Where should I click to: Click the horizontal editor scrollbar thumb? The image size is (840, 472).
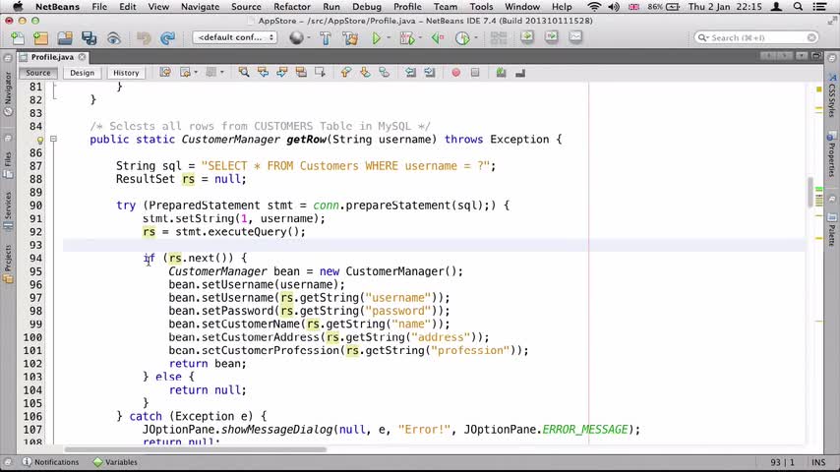tap(195, 449)
